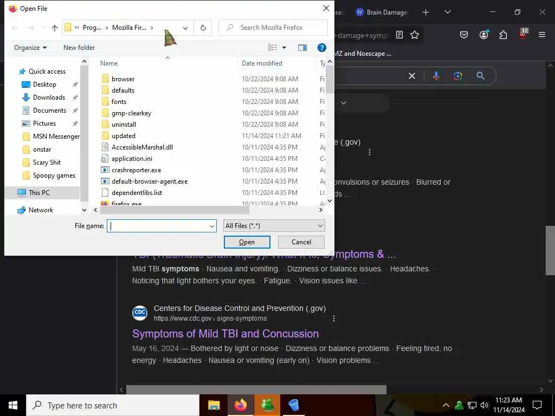Expand the view options dropdown arrow
This screenshot has height=416, width=555.
(x=284, y=48)
